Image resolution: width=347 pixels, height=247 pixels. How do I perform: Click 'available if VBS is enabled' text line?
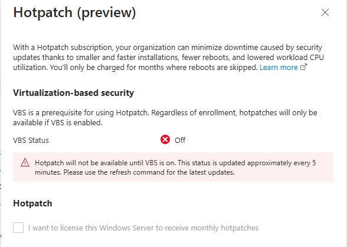tap(58, 122)
